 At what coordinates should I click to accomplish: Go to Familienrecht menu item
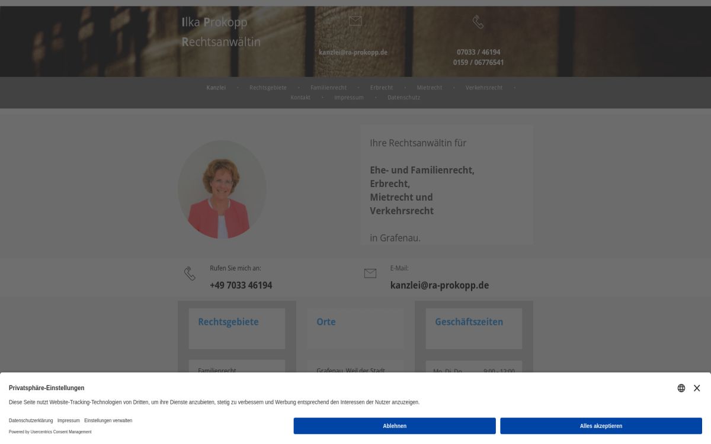(328, 88)
